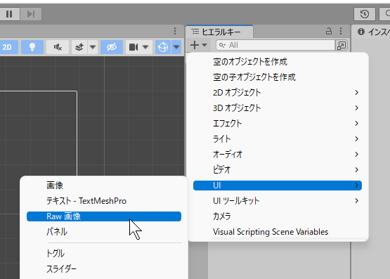Expand the エフェクト submenu
390x279 pixels.
tap(278, 124)
